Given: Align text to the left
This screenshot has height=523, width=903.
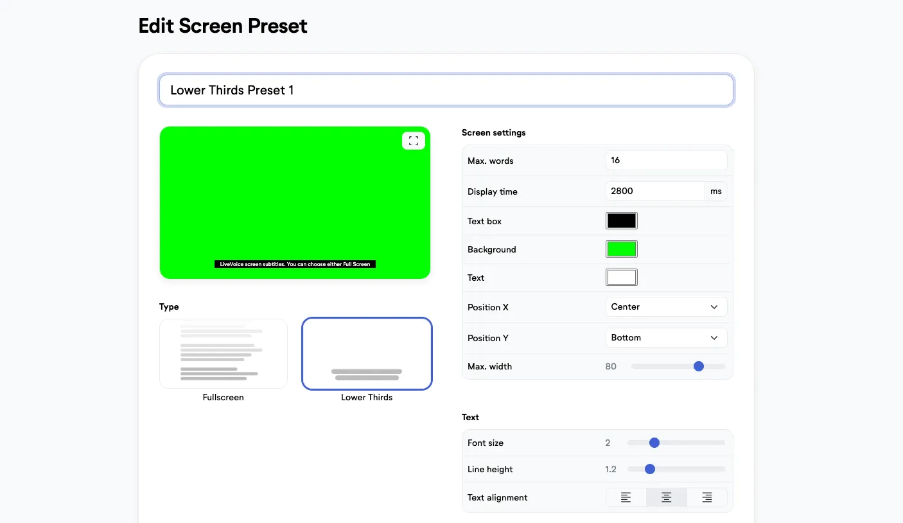Looking at the screenshot, I should click(x=626, y=497).
